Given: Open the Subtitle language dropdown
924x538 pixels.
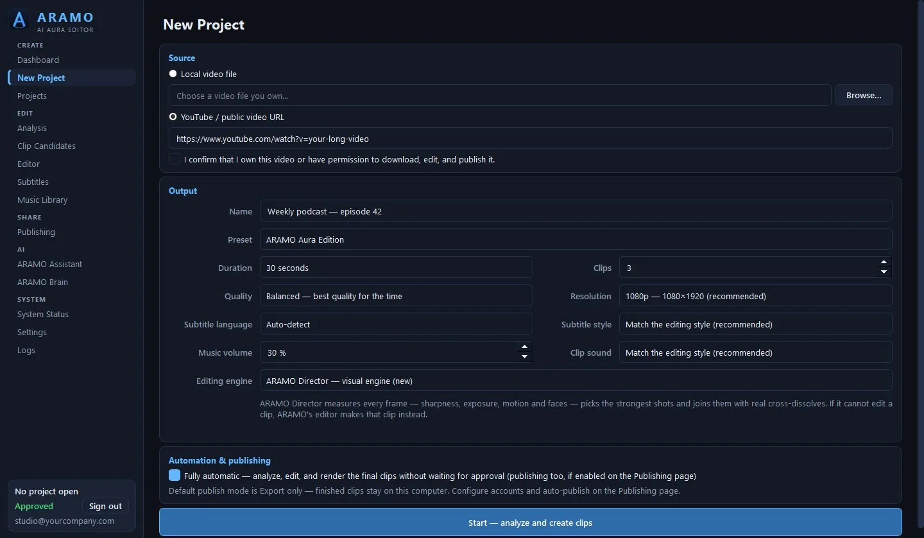Looking at the screenshot, I should (396, 324).
